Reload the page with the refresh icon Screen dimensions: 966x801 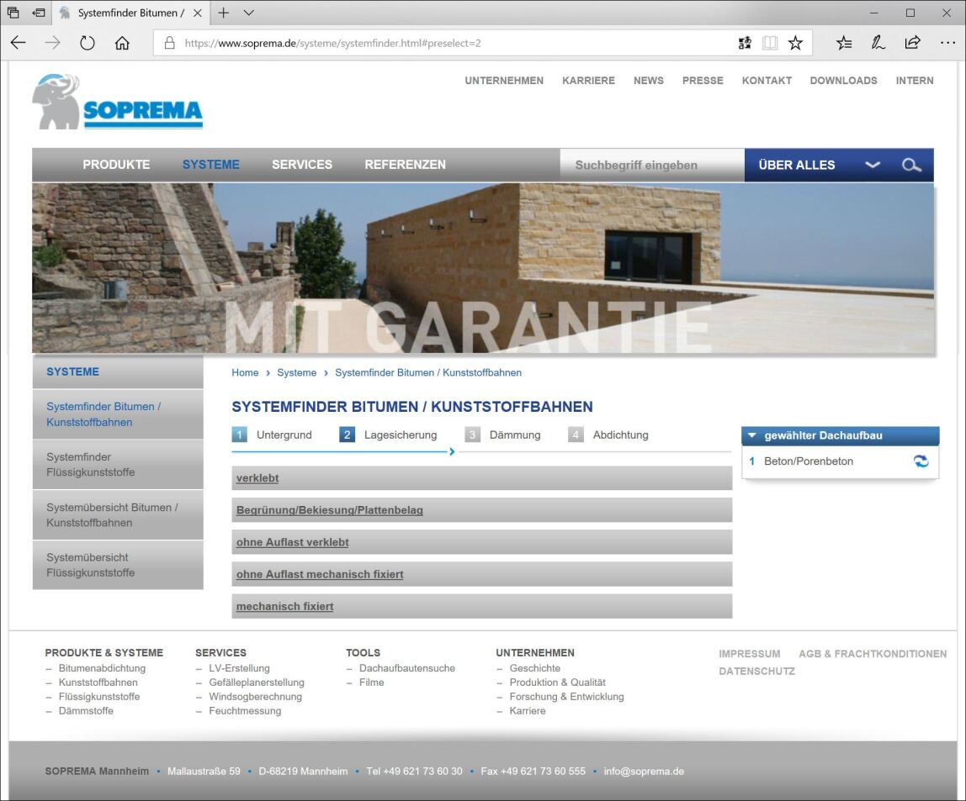88,43
